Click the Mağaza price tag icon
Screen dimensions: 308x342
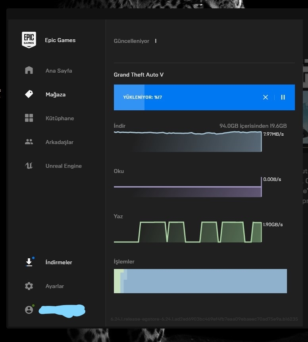click(x=29, y=94)
